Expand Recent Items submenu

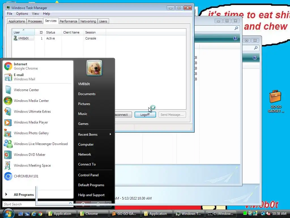tap(94, 134)
